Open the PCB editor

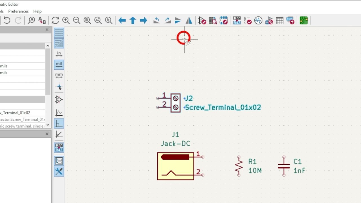[x=304, y=20]
